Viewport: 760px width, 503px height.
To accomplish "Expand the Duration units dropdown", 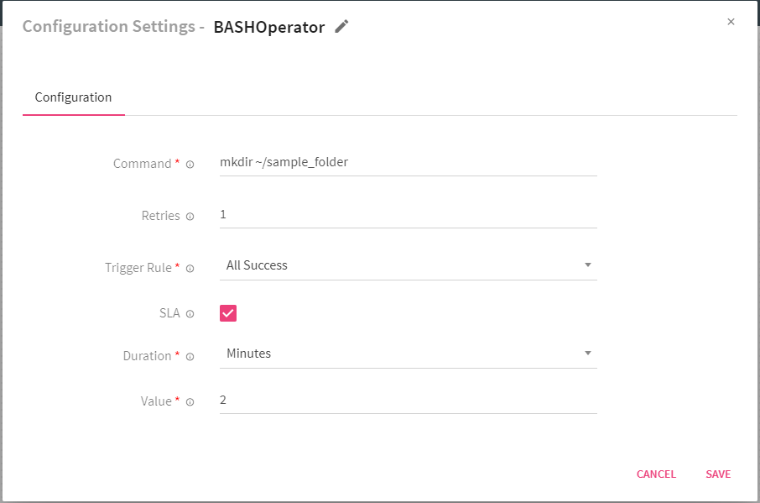I will pos(408,353).
